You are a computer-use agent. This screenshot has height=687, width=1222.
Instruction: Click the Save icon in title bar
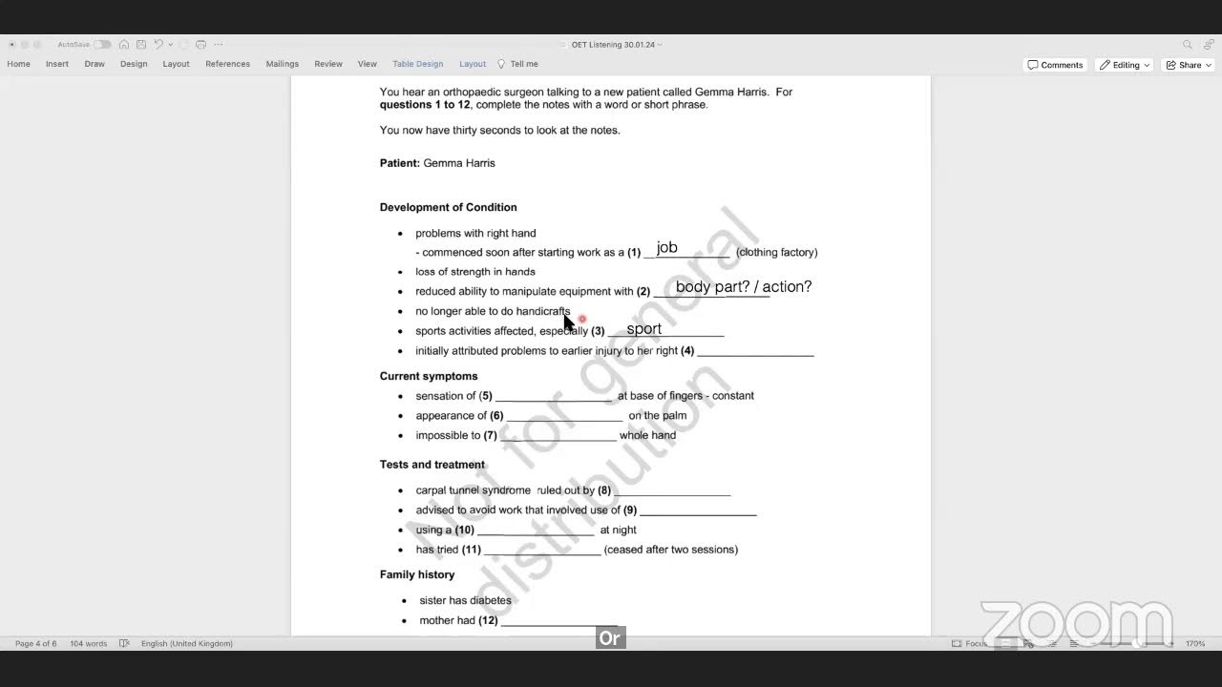tap(141, 45)
